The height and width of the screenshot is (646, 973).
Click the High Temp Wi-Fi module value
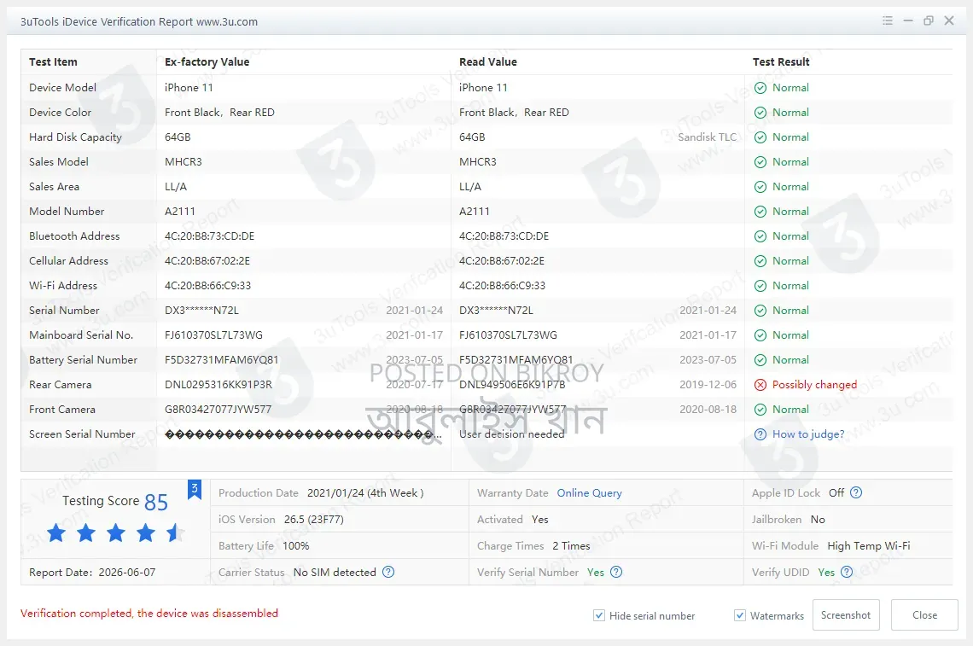click(869, 546)
